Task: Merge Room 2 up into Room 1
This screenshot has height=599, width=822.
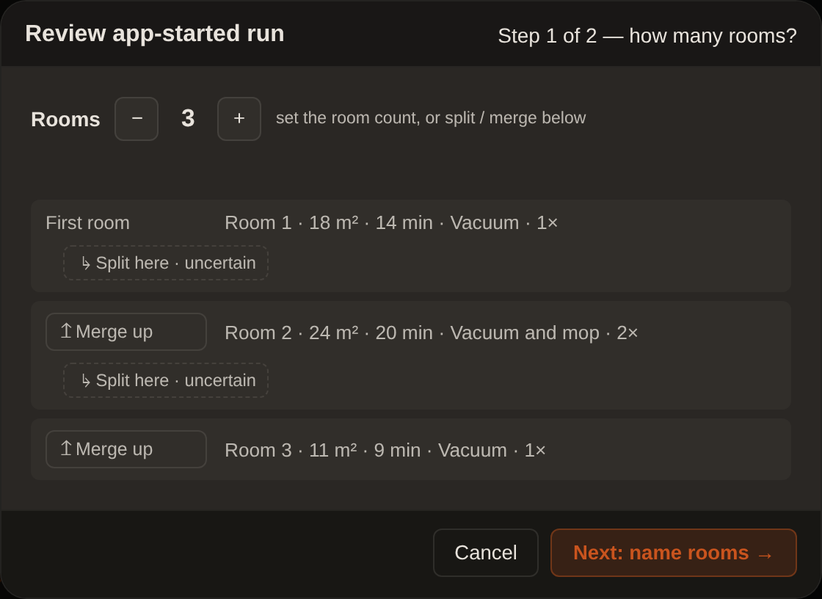Action: [x=126, y=332]
